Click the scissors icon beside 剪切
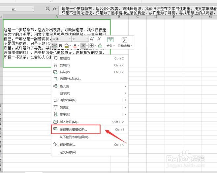The width and height of the screenshot is (217, 173). coord(55,65)
